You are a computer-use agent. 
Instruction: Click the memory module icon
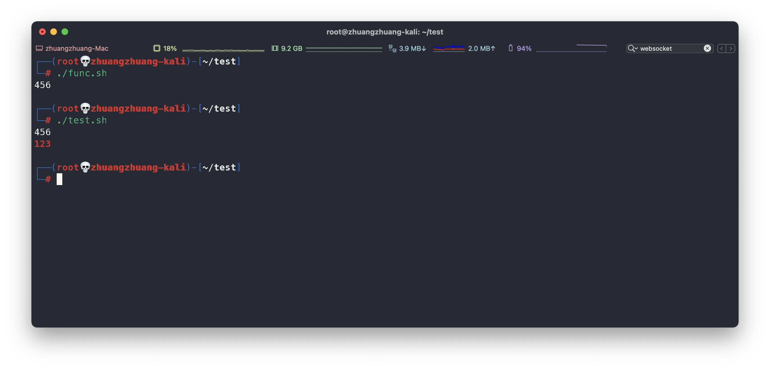[x=275, y=49]
